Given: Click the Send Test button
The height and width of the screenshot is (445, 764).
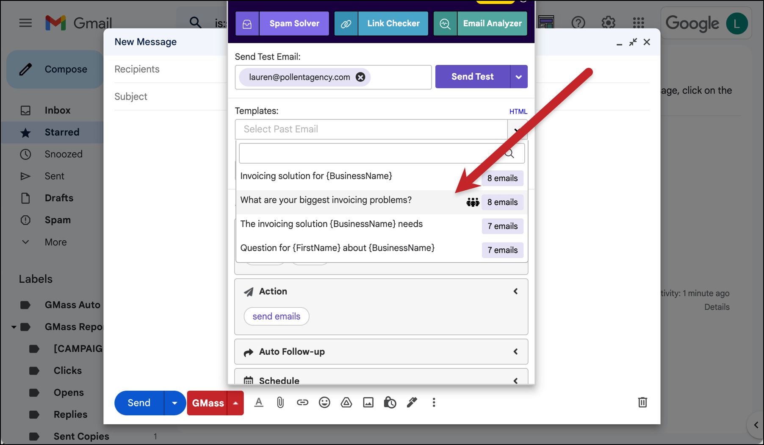Looking at the screenshot, I should pos(473,77).
